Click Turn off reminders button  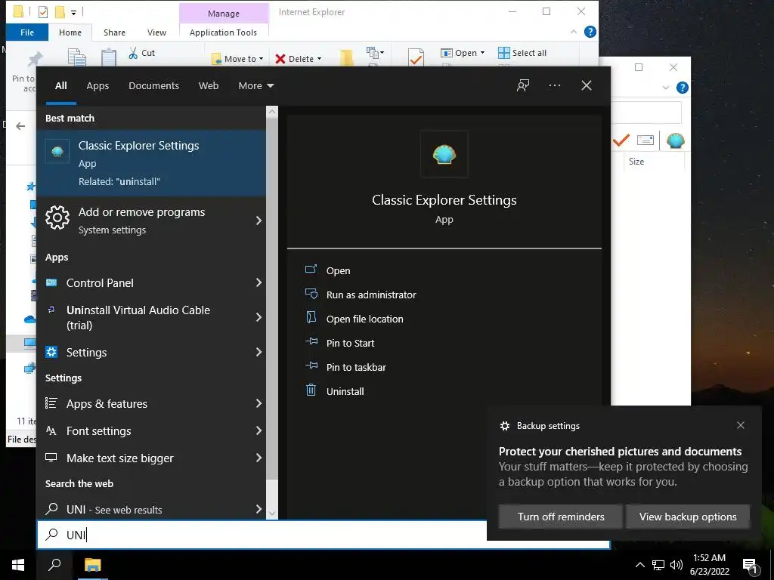click(561, 517)
